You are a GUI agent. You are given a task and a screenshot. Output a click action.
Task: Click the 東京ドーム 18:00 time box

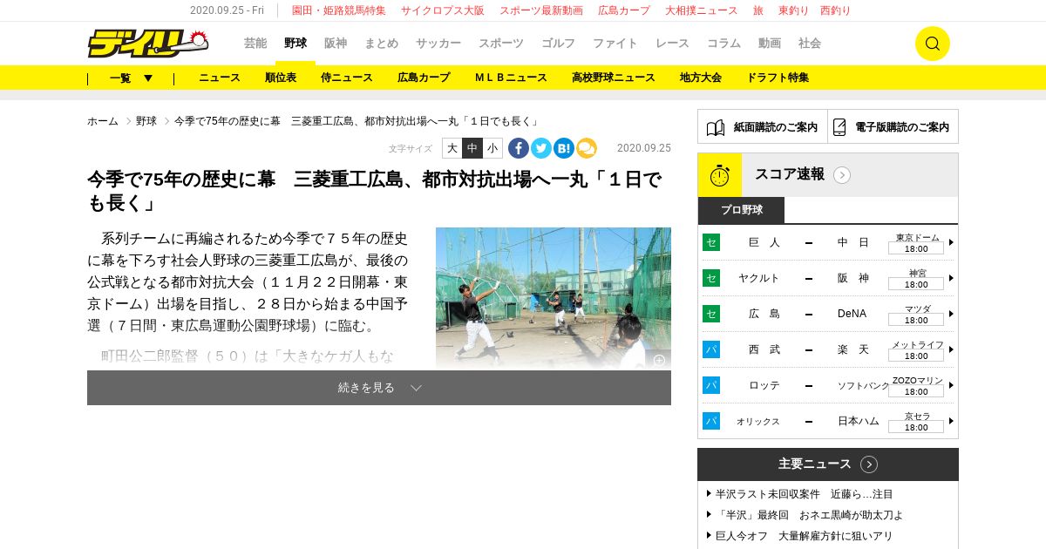point(916,248)
